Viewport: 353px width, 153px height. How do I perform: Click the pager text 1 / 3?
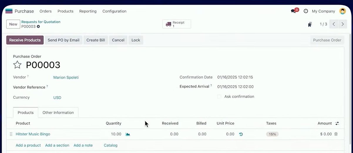[x=323, y=24]
